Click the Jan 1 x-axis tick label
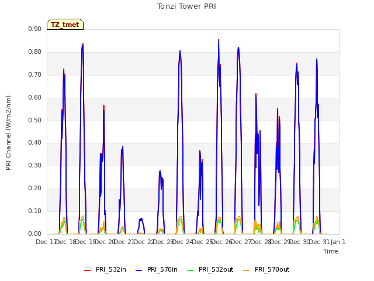Image resolution: width=374 pixels, height=281 pixels. [x=338, y=242]
